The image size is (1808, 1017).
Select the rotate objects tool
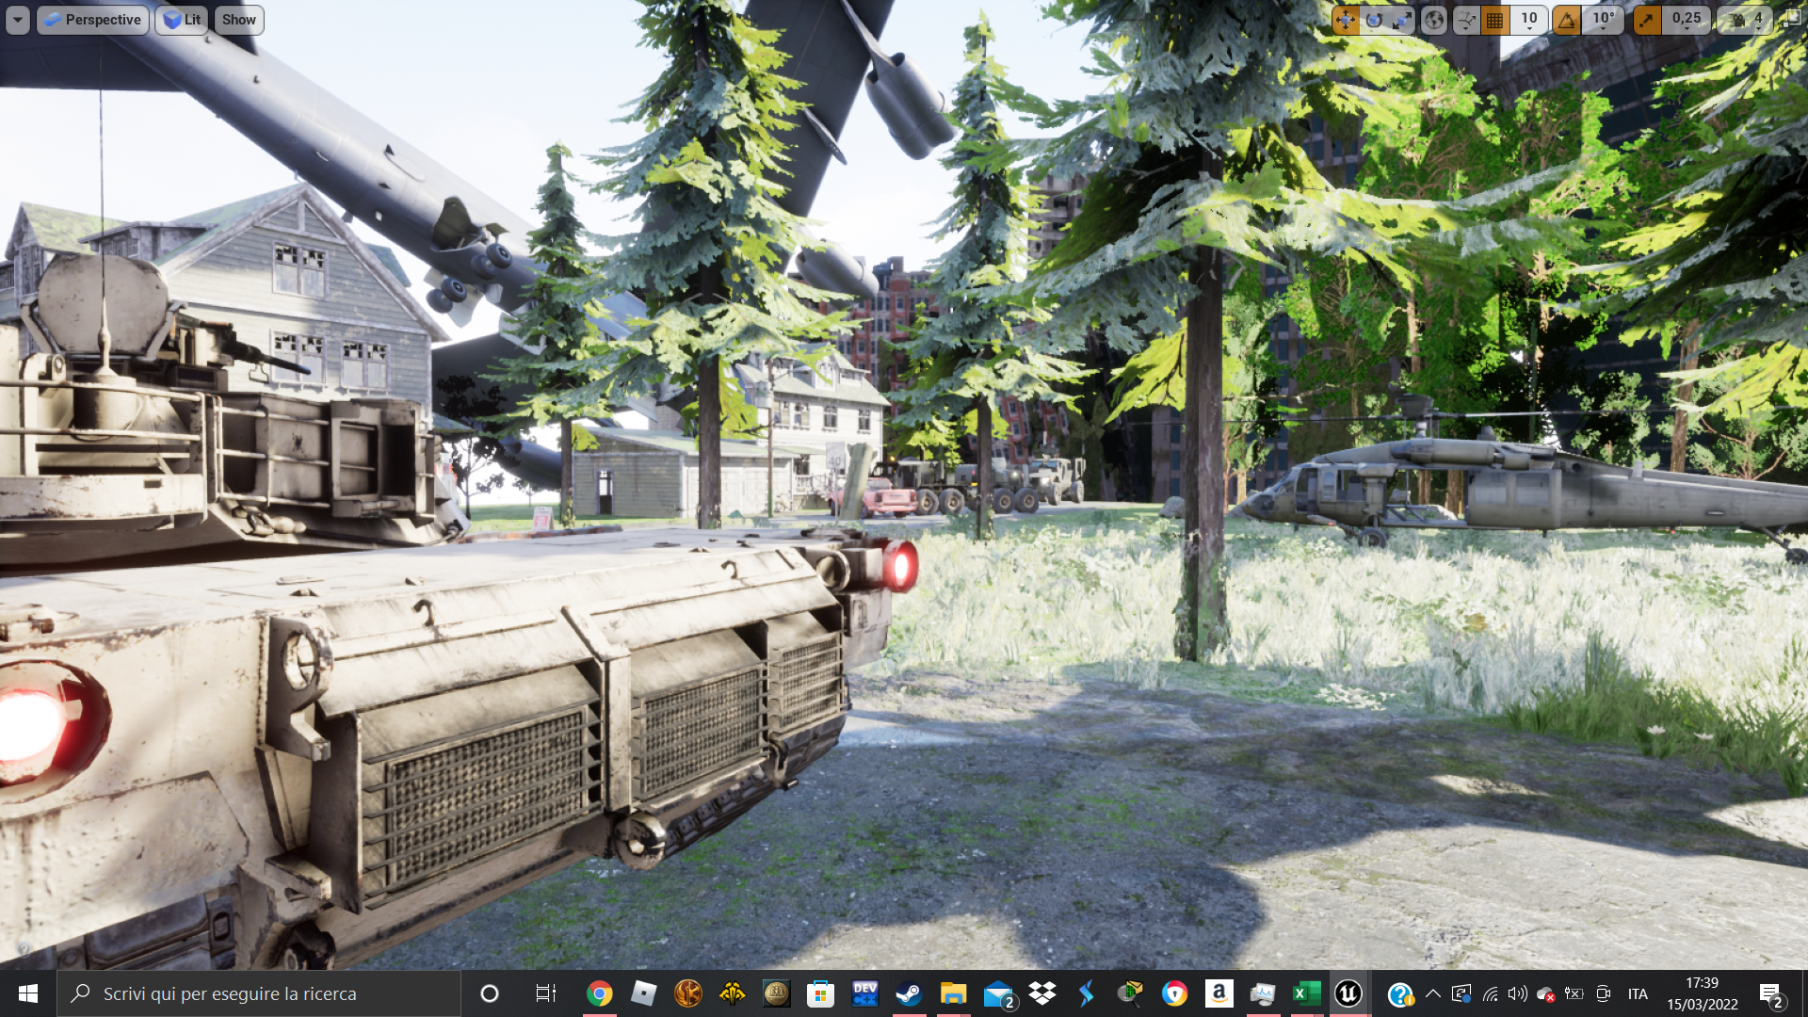pos(1374,20)
